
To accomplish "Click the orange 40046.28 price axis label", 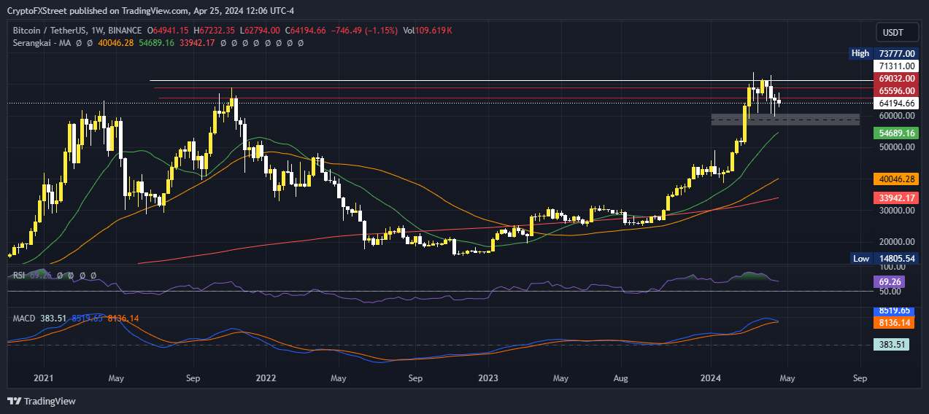I will pos(897,179).
